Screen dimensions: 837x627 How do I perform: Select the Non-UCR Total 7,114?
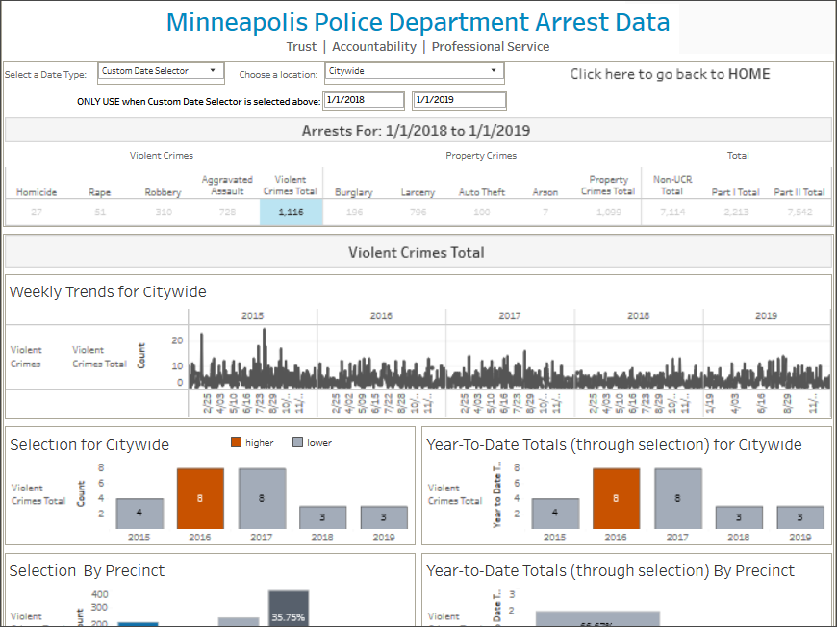672,212
